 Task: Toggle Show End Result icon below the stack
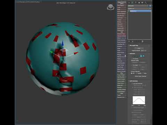(133, 41)
